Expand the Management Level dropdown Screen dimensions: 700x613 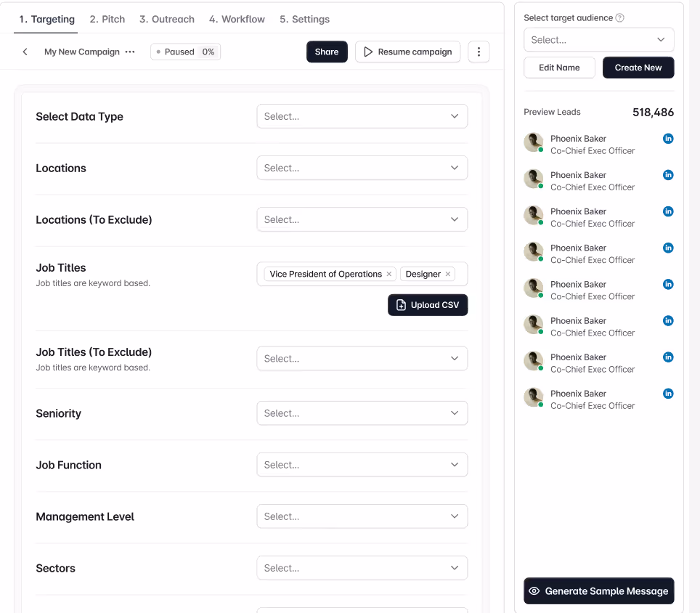click(362, 516)
